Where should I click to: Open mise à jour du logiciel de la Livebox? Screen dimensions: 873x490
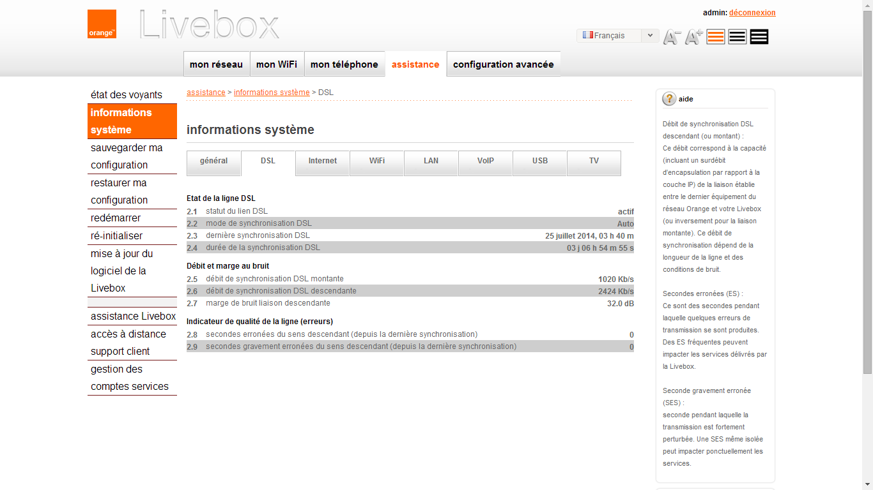click(132, 271)
